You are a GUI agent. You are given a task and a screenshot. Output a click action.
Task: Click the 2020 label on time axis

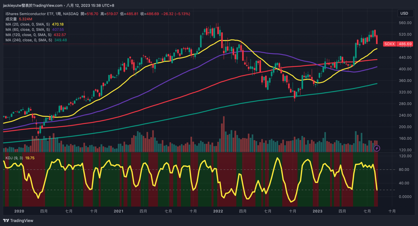[19, 211]
